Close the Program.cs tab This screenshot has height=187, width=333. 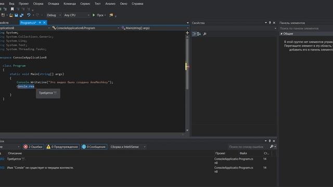point(44,23)
